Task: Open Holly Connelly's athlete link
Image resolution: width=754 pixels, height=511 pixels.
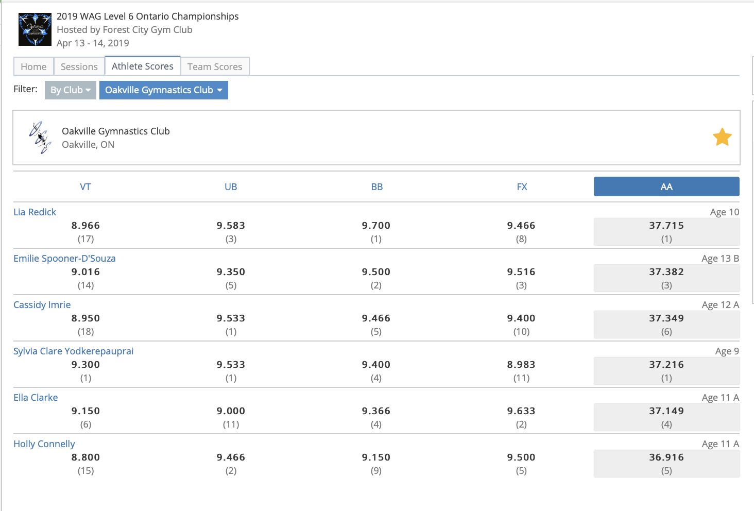Action: click(44, 444)
